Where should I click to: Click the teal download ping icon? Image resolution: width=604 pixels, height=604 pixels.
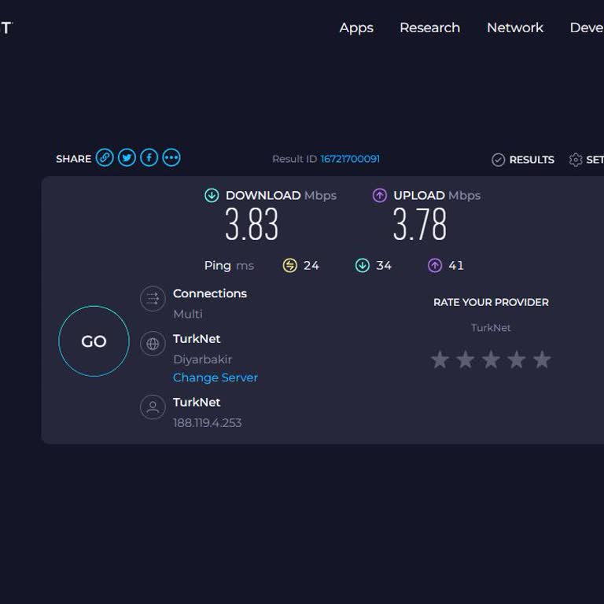(x=362, y=265)
